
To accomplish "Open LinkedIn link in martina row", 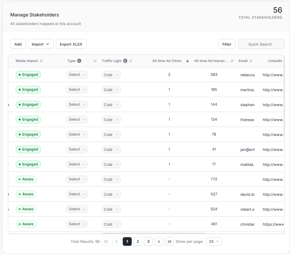I will (x=273, y=90).
